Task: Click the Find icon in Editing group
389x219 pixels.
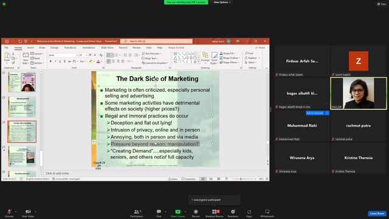Action: [x=249, y=54]
